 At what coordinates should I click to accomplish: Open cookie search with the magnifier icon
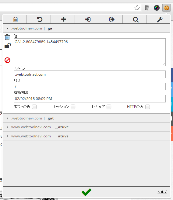coord(136,19)
